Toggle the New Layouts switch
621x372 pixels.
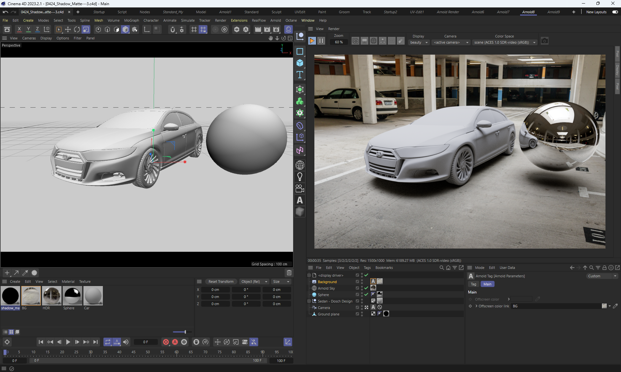coord(615,12)
